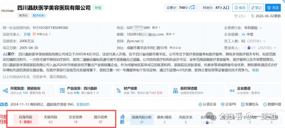The width and height of the screenshot is (285, 128).
Task: Click the 财产线索 clue icon
Action: pyautogui.click(x=119, y=91)
